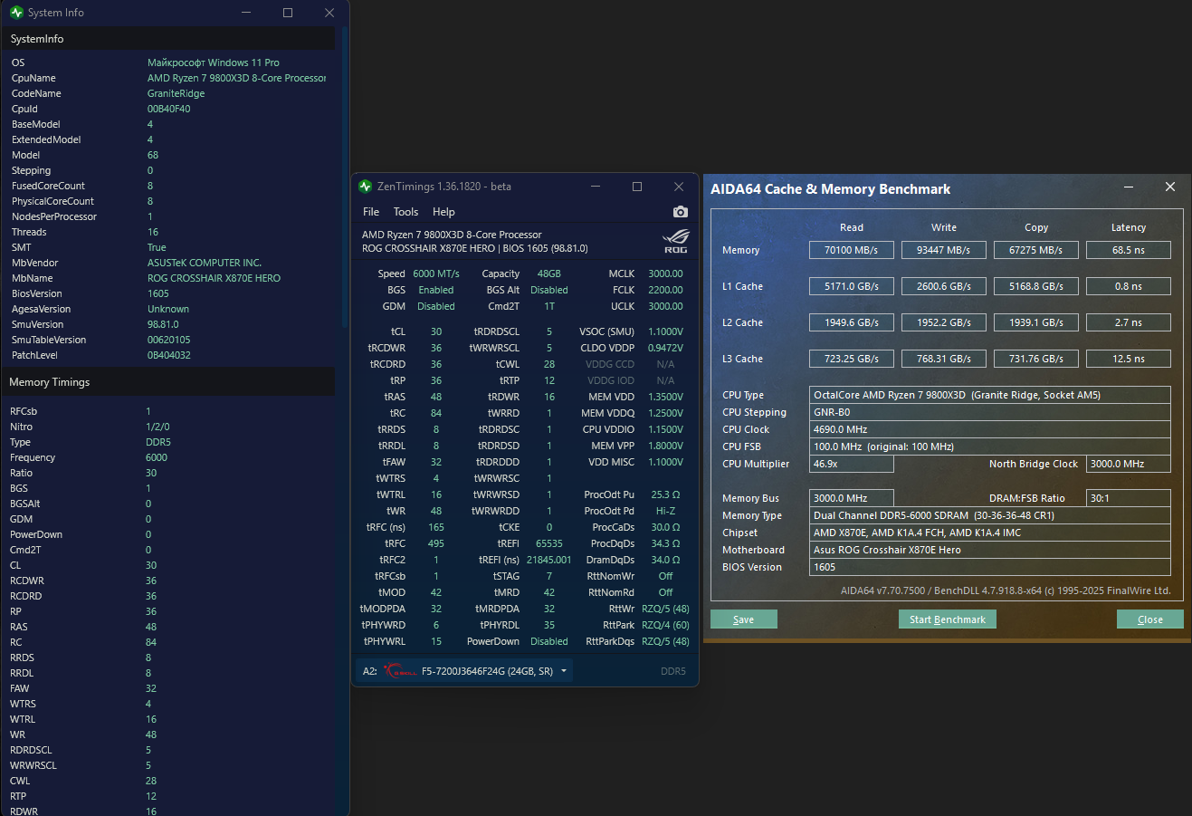
Task: Click the ProcOdt Pu value 25.3 Ω
Action: pyautogui.click(x=665, y=494)
